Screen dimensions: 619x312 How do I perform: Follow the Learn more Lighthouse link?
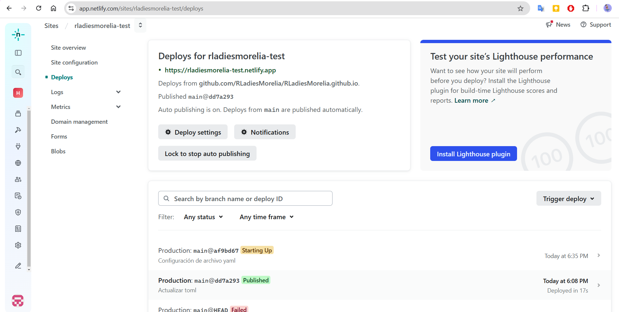(475, 101)
